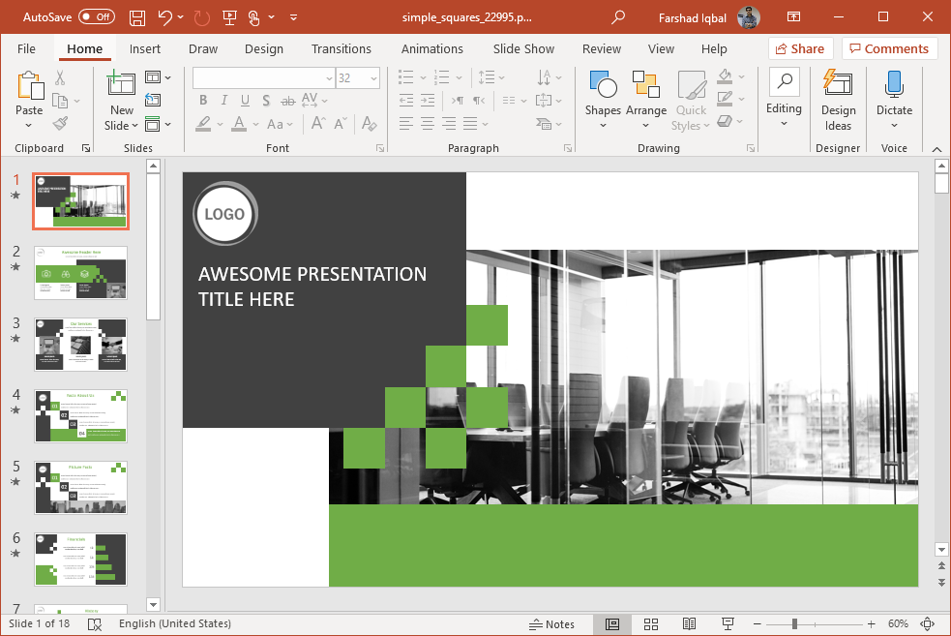Toggle underline formatting
951x636 pixels.
(x=245, y=101)
